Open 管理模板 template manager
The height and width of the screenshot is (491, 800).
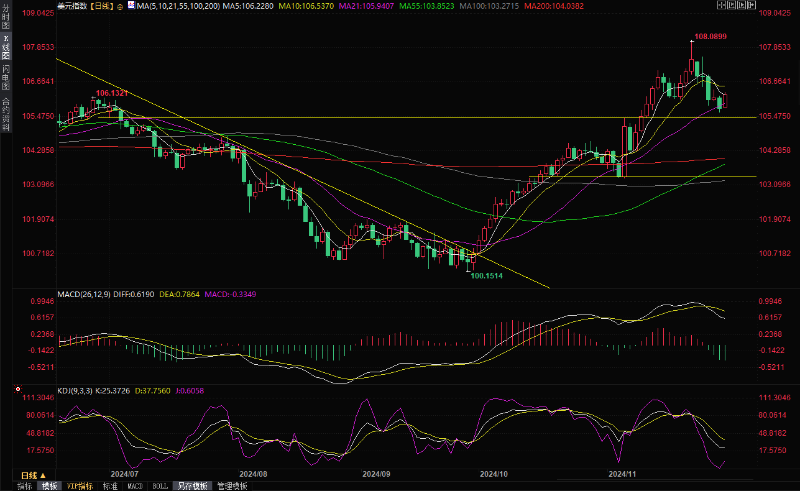pos(232,486)
